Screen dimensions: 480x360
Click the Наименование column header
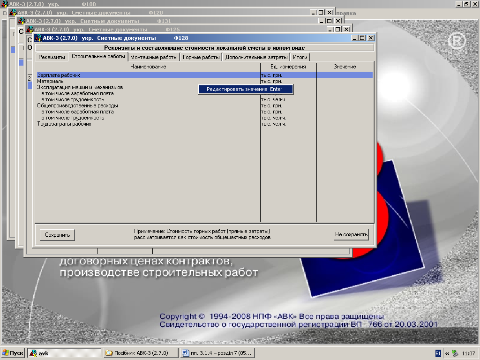(x=148, y=67)
